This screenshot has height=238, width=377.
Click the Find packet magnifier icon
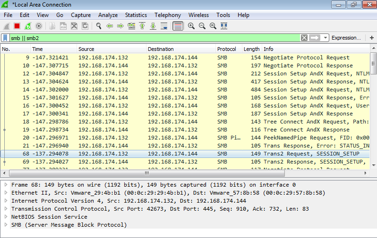(x=99, y=26)
